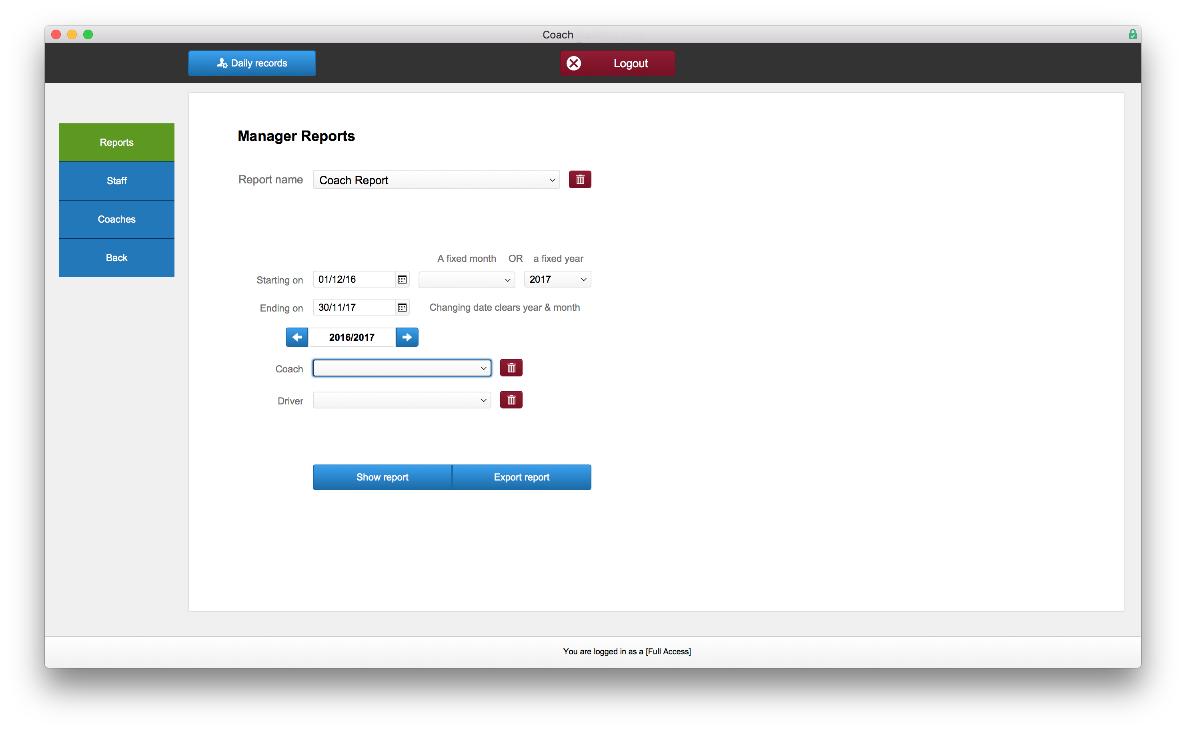The width and height of the screenshot is (1186, 732).
Task: Click the red Logout button
Action: (x=617, y=63)
